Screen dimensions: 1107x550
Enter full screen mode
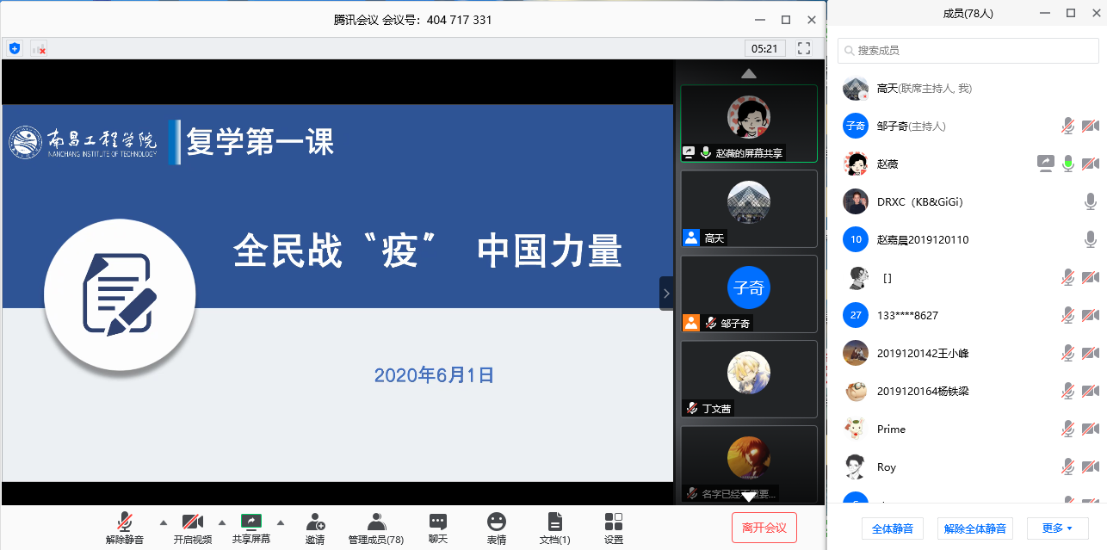[804, 48]
